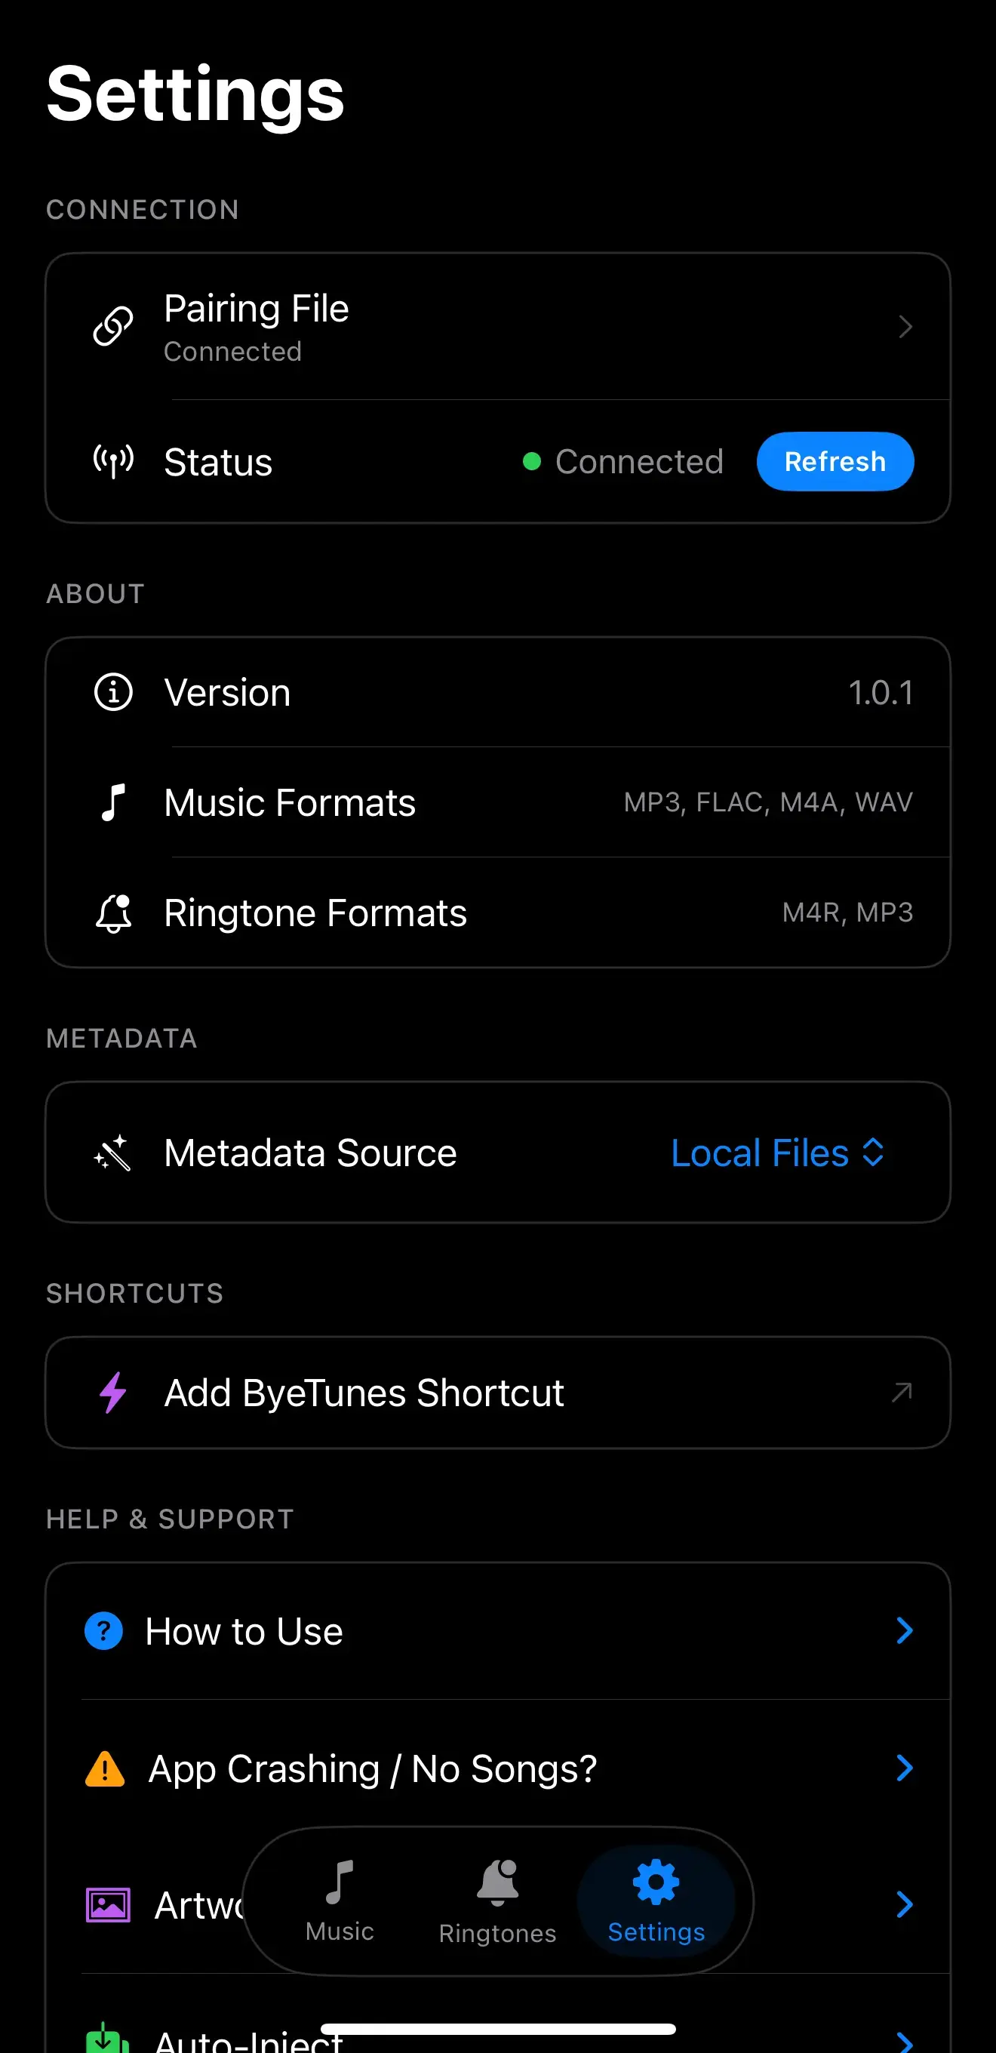Expand App Crashing / No Songs chevron
Image resolution: width=996 pixels, height=2053 pixels.
(905, 1768)
